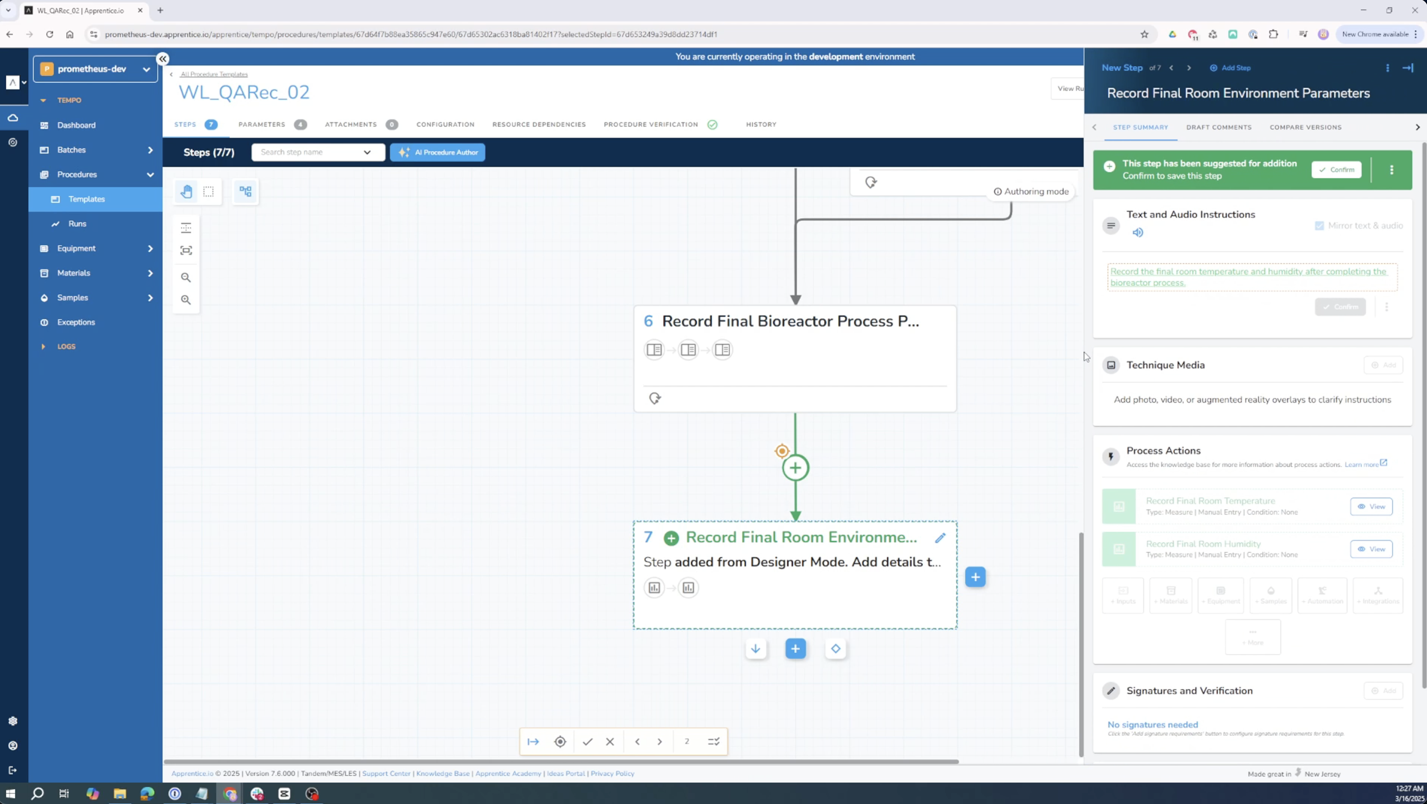Open step panel three-dot menu in header

tap(1387, 68)
